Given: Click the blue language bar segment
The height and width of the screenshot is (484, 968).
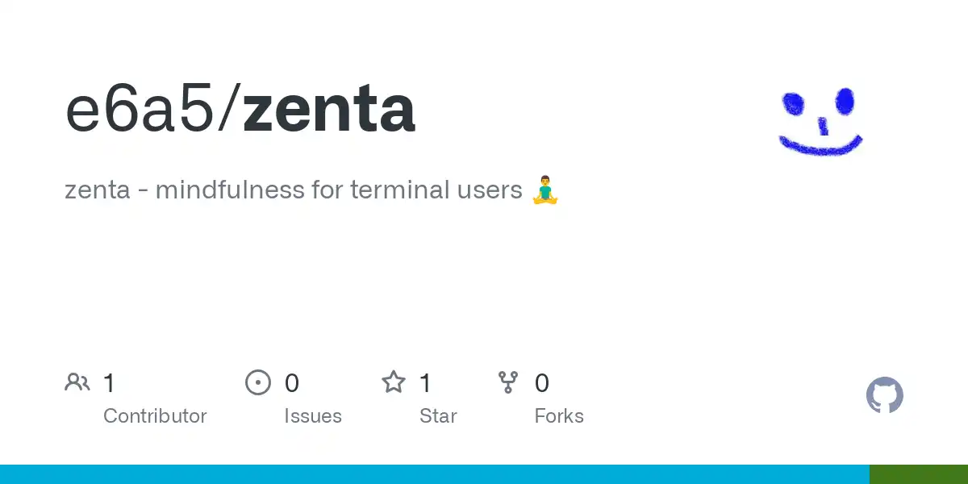Looking at the screenshot, I should click(x=435, y=474).
